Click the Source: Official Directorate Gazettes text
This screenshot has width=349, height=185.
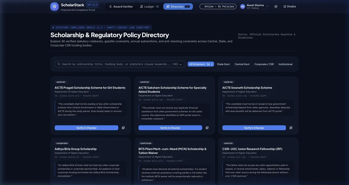(267, 36)
